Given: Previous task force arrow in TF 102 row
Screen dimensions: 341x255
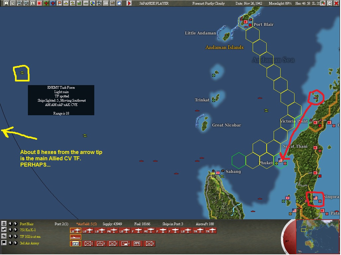Looking at the screenshot, I should point(10,236).
